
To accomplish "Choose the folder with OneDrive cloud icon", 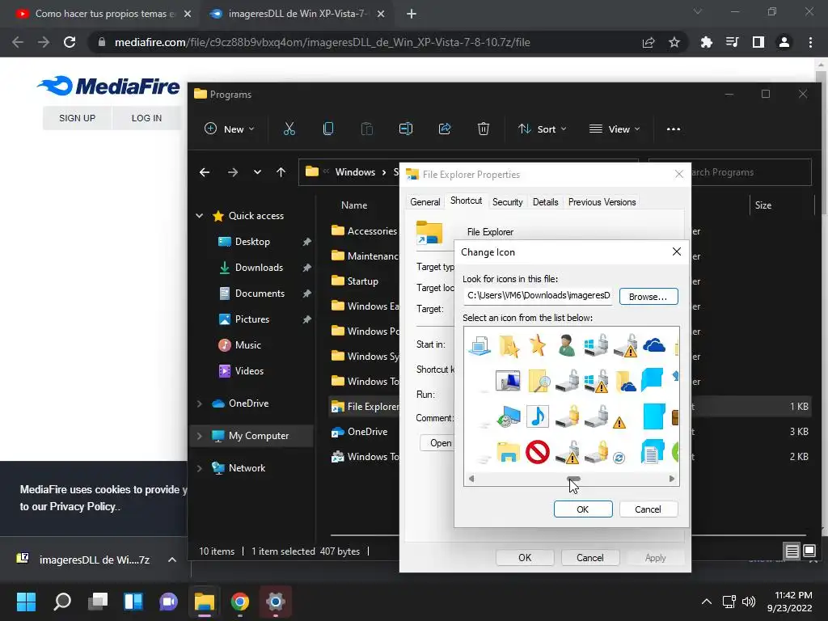I will point(625,381).
